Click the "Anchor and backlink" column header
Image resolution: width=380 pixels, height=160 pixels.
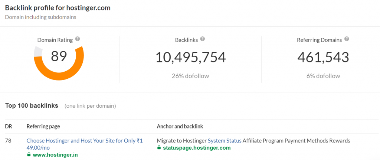click(x=180, y=127)
